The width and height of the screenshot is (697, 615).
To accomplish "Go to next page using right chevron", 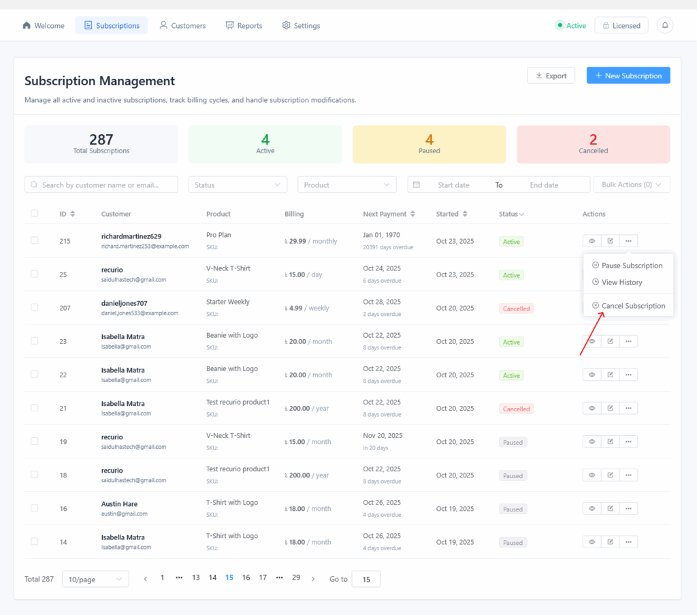I will click(313, 579).
